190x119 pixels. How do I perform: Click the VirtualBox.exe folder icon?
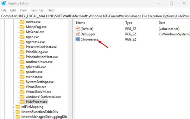pos(22,87)
